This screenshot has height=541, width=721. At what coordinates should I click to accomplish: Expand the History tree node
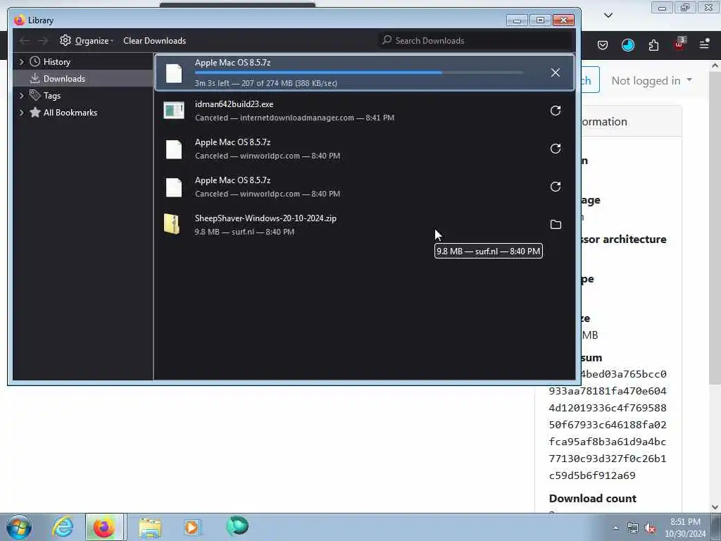[21, 62]
